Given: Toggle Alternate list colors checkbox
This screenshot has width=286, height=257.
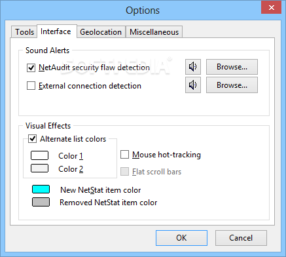Looking at the screenshot, I should [33, 139].
